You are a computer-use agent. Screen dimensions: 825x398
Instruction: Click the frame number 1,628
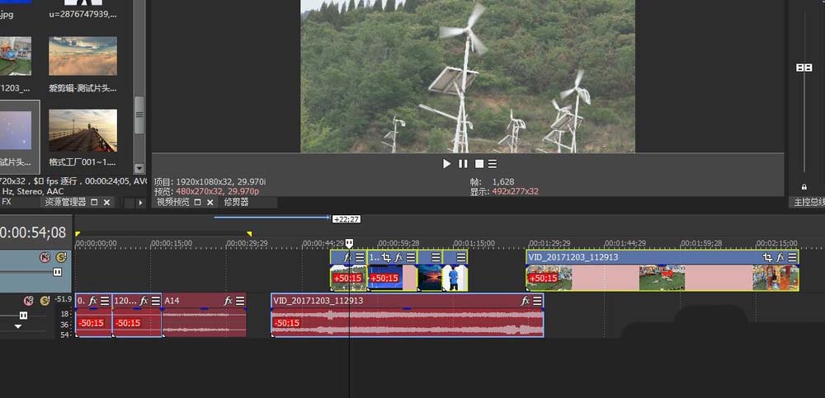coord(503,181)
